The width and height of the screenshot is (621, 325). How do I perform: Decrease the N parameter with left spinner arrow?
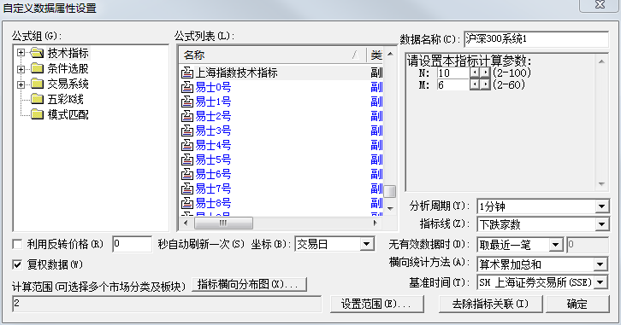(x=475, y=73)
